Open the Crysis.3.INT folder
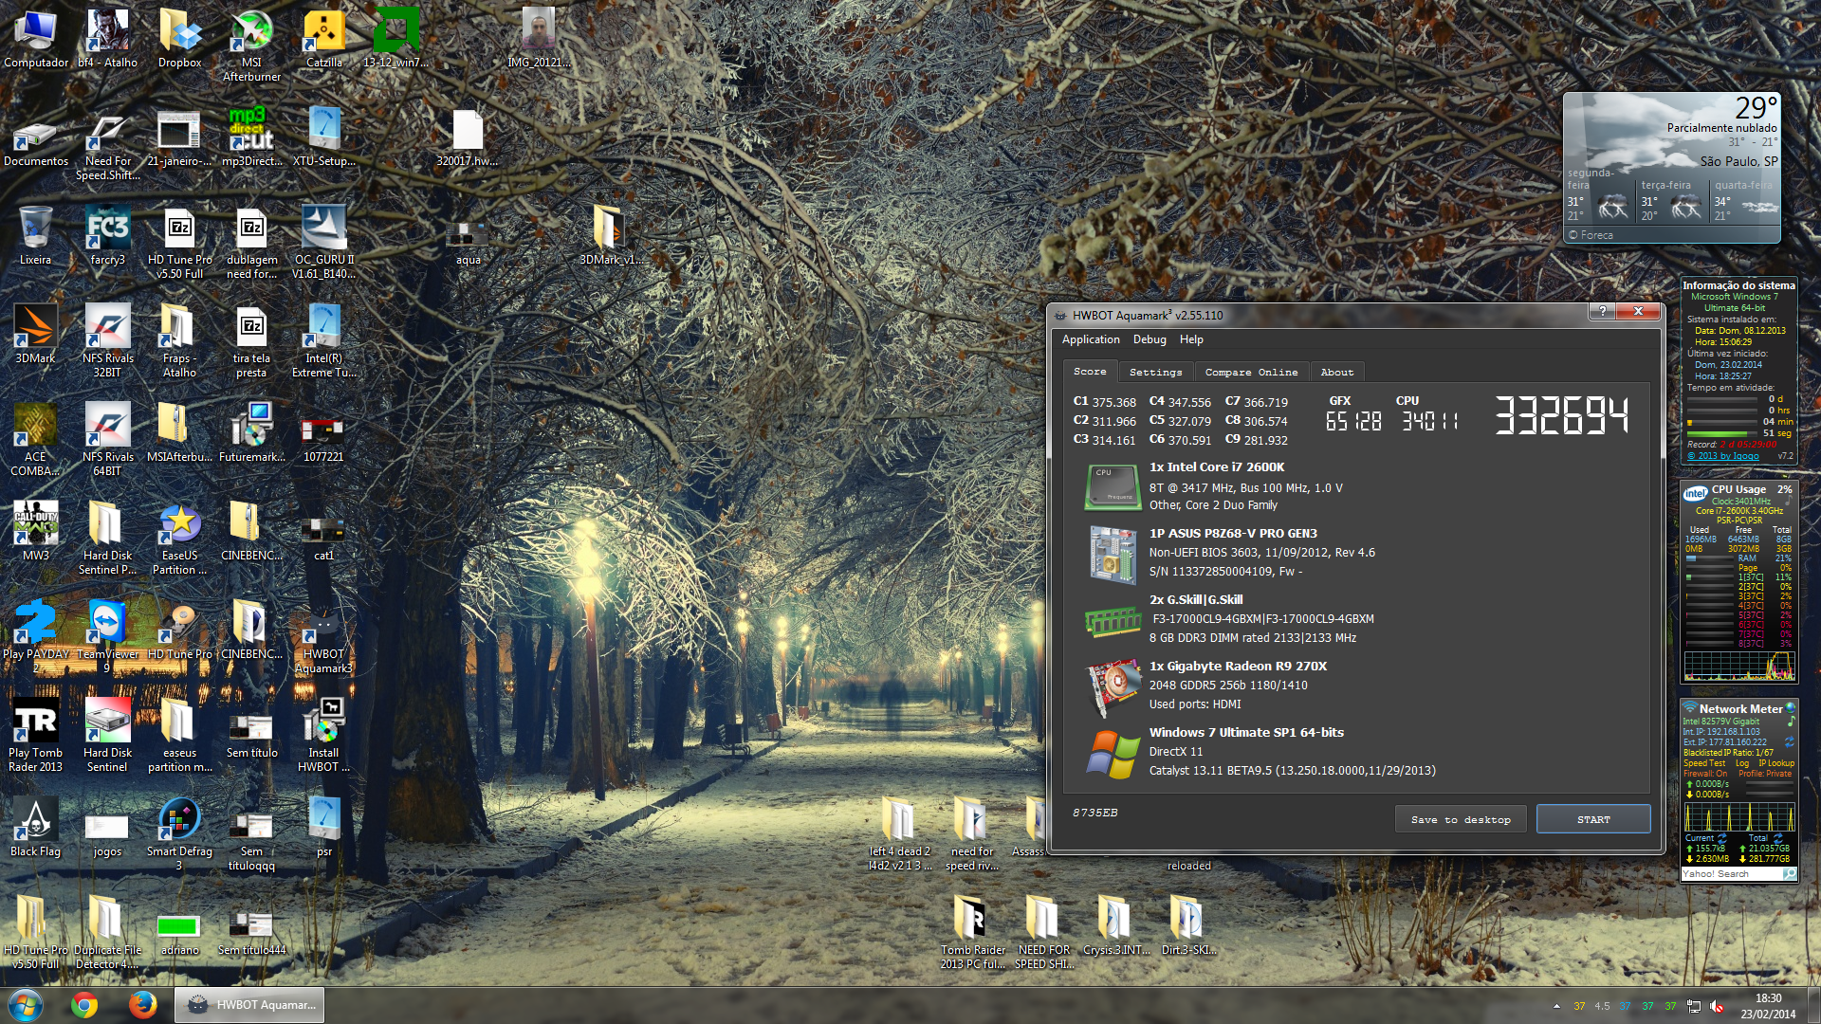Viewport: 1821px width, 1024px height. [x=1116, y=925]
